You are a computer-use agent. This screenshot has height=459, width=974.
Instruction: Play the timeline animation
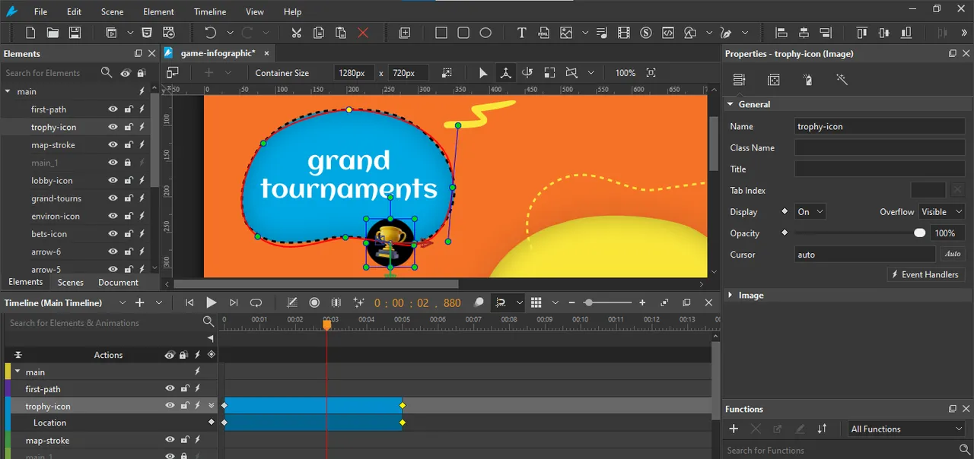point(212,302)
